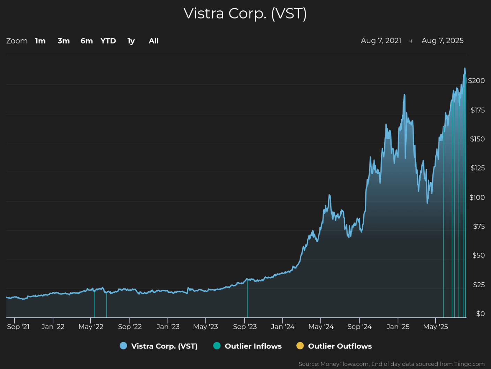Click the $175 y-axis label
The width and height of the screenshot is (491, 369).
478,110
